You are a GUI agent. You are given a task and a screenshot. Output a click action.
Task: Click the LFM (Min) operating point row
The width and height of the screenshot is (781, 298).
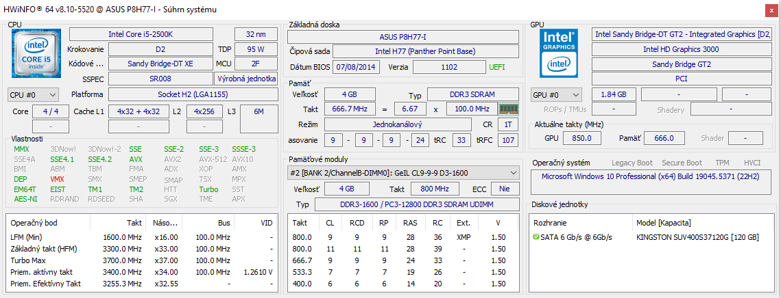click(141, 237)
